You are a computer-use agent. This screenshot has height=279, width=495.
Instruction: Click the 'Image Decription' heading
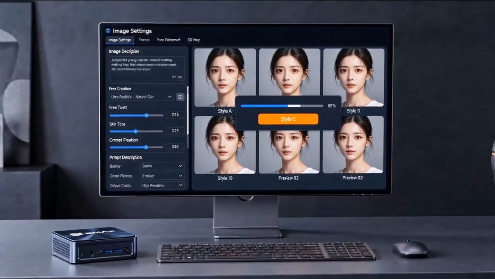point(124,51)
